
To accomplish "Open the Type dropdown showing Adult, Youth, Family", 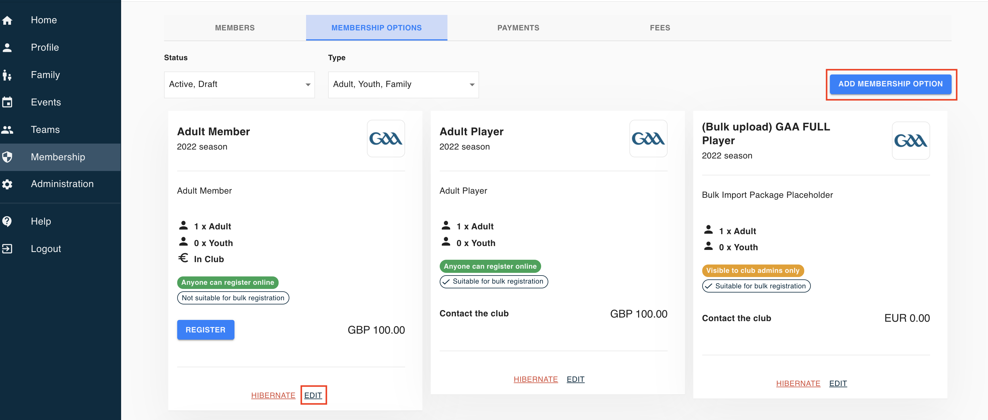I will 403,85.
